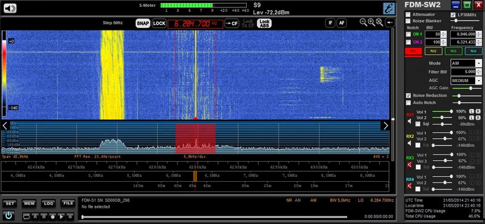Switch to the AF view button
The image size is (485, 224).
pos(341,23)
